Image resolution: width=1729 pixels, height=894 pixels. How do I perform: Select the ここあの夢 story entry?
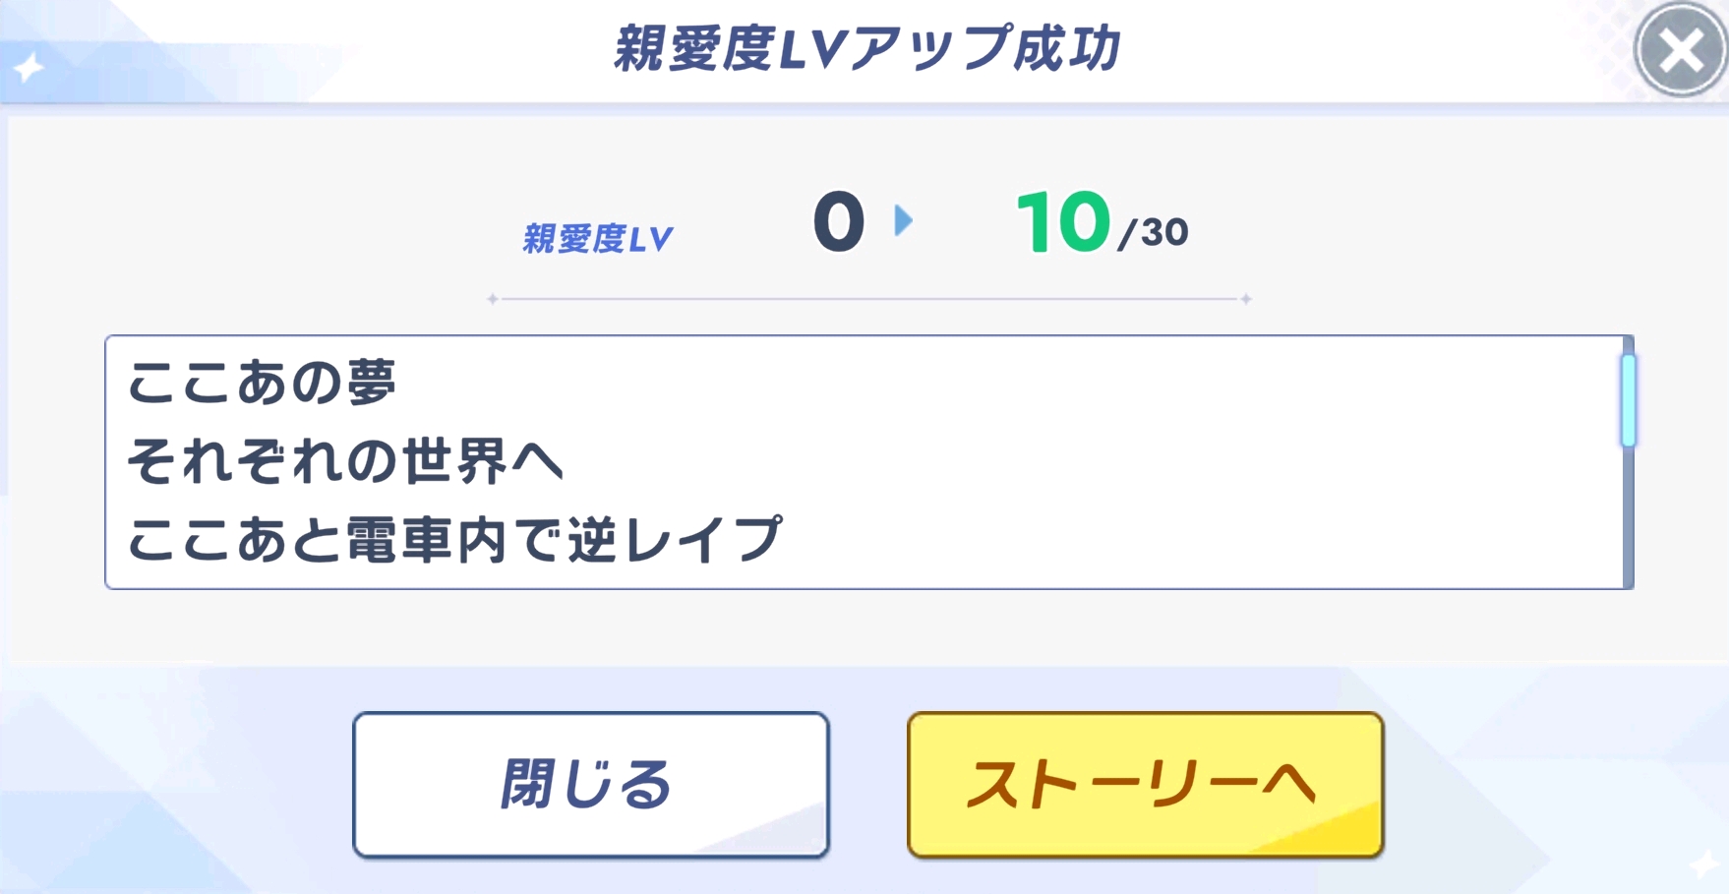pos(262,383)
